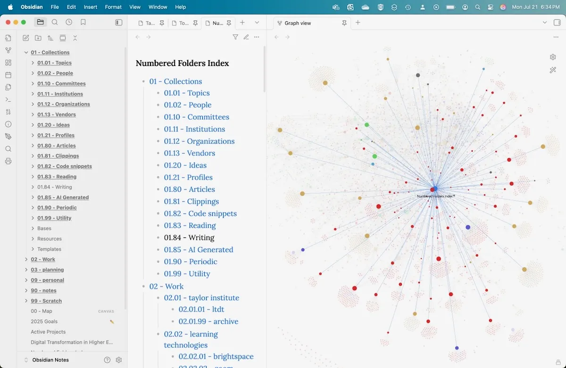
Task: Follow the 01.12 - Organizations link
Action: point(199,141)
